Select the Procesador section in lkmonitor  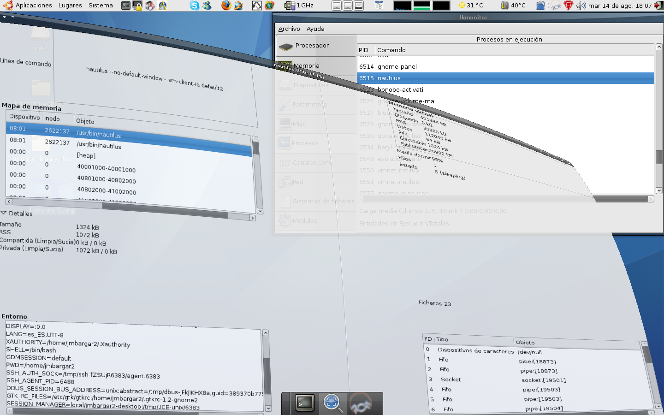click(316, 46)
